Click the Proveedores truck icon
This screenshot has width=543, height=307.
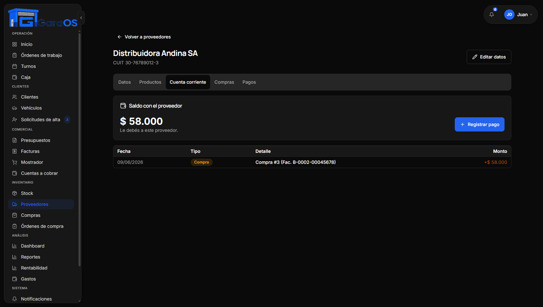pos(15,204)
